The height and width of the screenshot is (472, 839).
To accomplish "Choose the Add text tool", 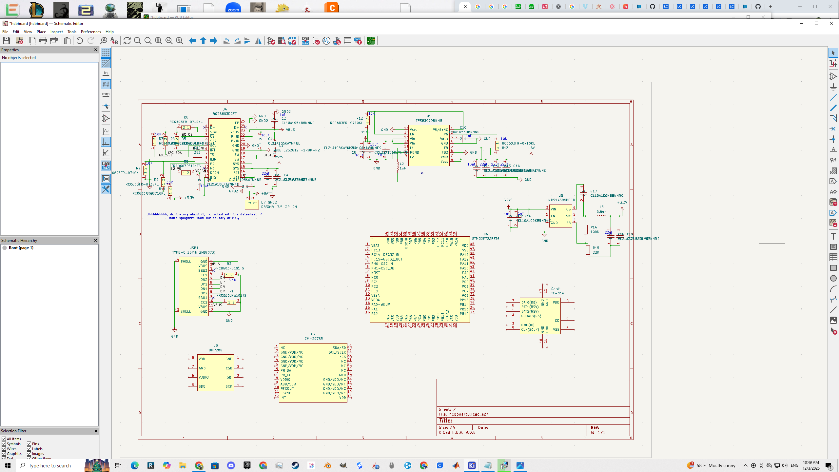I will [x=833, y=236].
